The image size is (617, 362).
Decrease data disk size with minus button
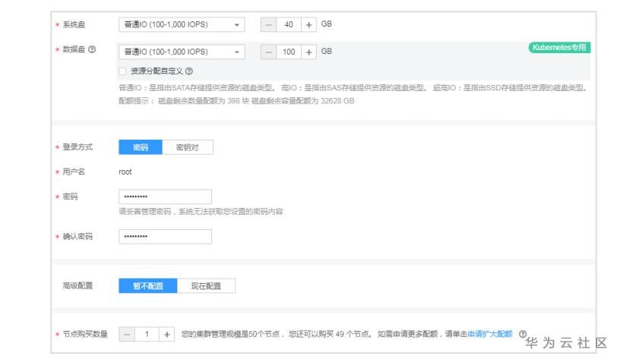[x=269, y=52]
